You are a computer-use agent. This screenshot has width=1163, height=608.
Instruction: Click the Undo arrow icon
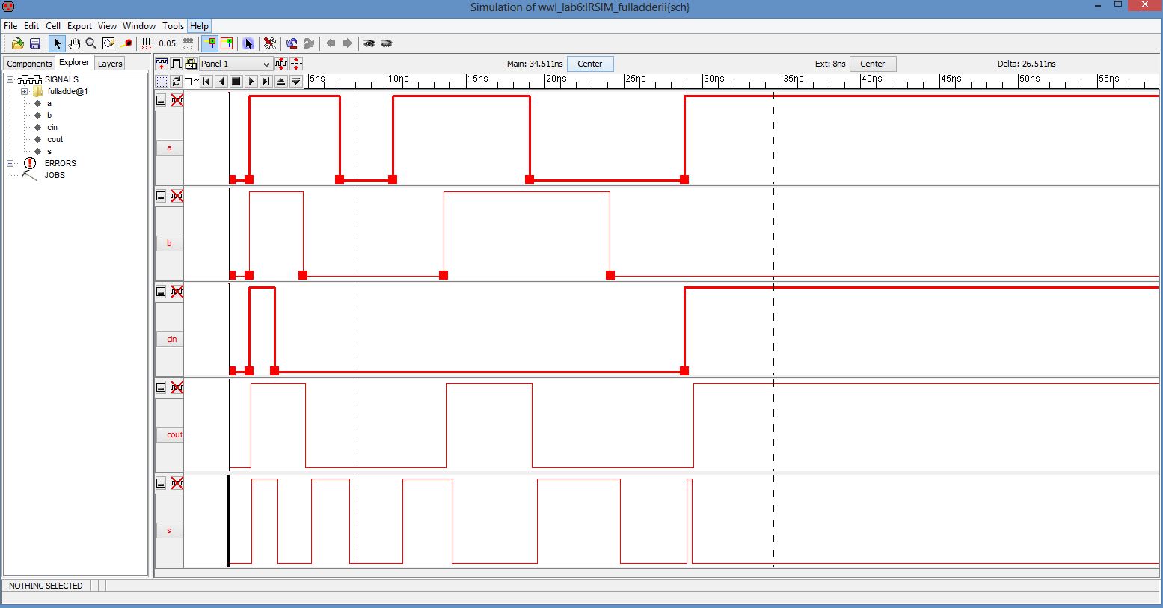pos(292,43)
